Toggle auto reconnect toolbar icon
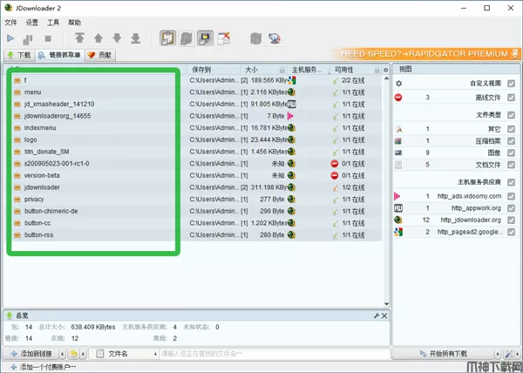 pos(187,38)
